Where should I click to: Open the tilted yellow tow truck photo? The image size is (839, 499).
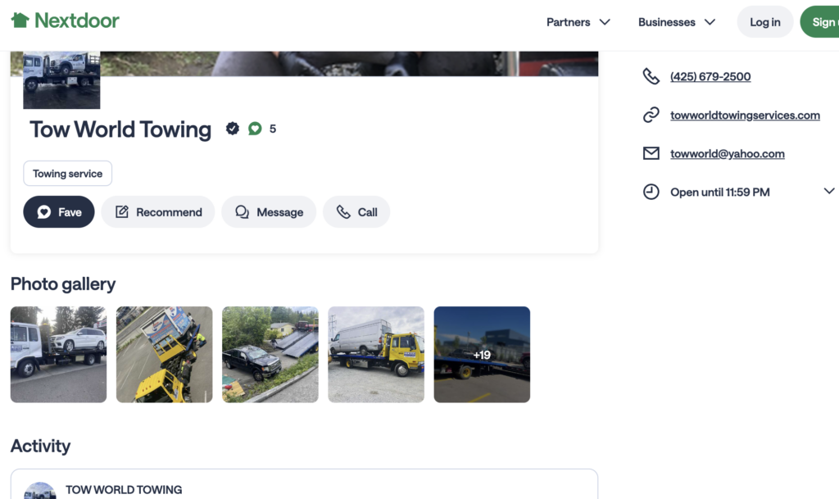click(x=164, y=355)
